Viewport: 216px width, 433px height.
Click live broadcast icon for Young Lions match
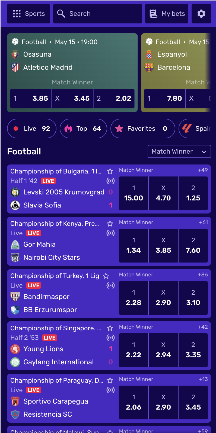110,338
